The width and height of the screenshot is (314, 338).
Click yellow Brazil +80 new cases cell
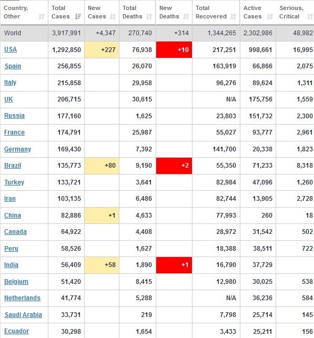click(102, 166)
